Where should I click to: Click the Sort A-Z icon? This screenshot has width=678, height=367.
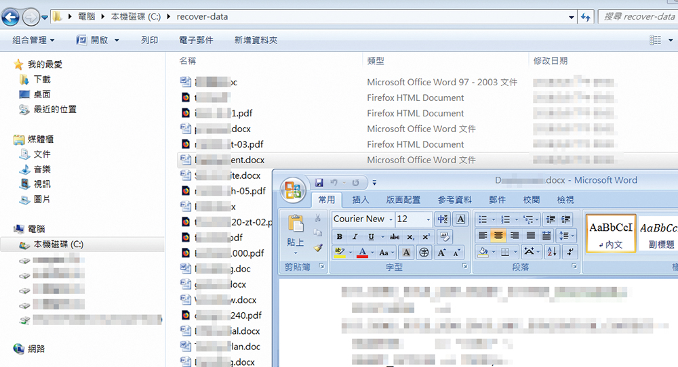click(x=552, y=252)
